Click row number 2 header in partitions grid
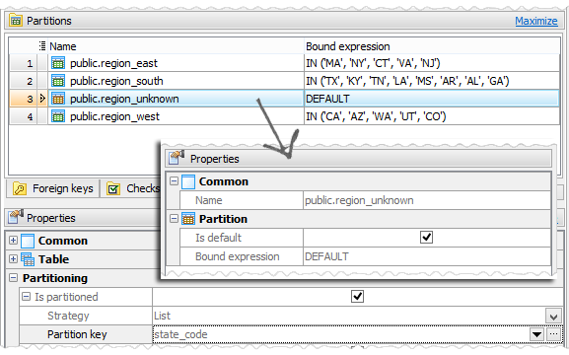The height and width of the screenshot is (355, 569). click(24, 81)
